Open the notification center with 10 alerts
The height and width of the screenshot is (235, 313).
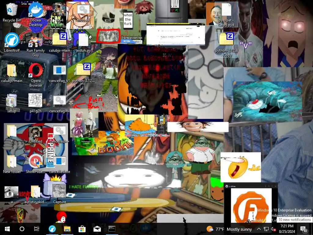click(304, 229)
